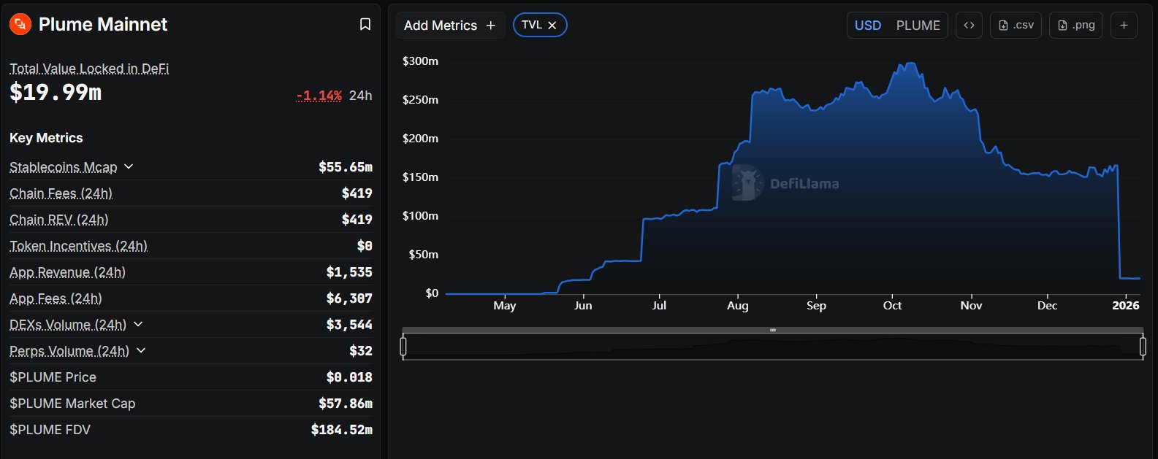1158x459 pixels.
Task: Expand DEXs Volume (24h) breakdown
Action: pos(138,324)
